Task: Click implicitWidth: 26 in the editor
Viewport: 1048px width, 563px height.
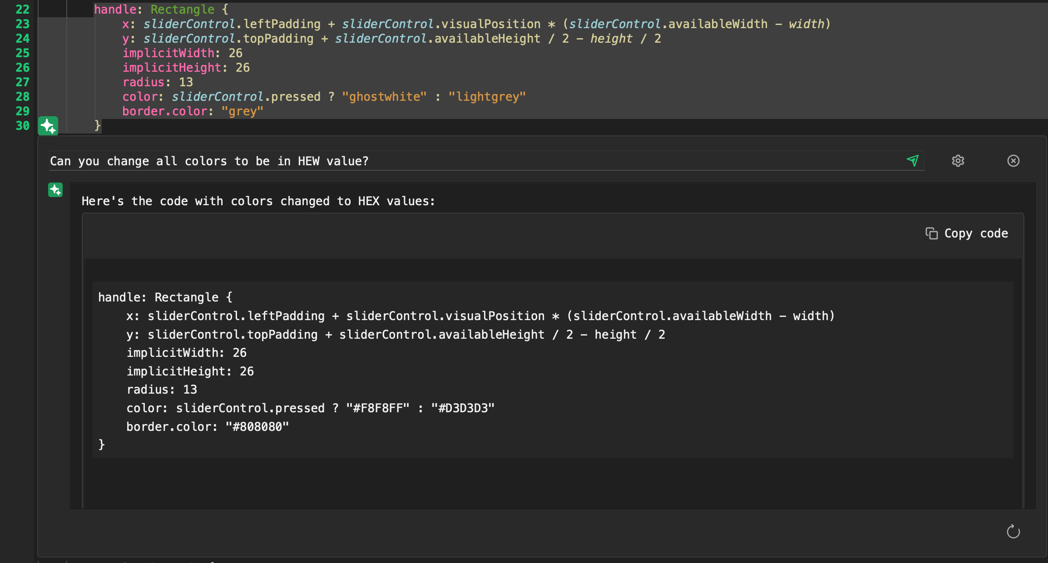Action: coord(183,53)
